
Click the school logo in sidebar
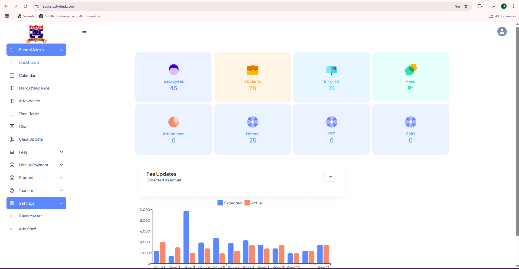click(x=36, y=34)
